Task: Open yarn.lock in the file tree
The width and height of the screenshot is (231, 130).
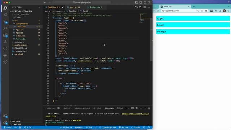Action: [19, 55]
